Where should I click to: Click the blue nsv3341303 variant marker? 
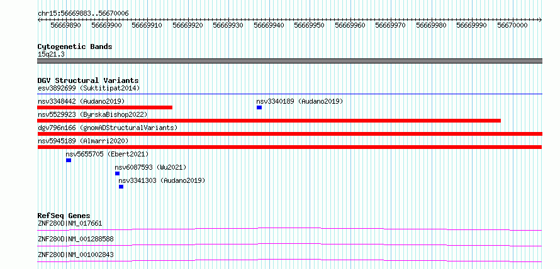click(121, 187)
